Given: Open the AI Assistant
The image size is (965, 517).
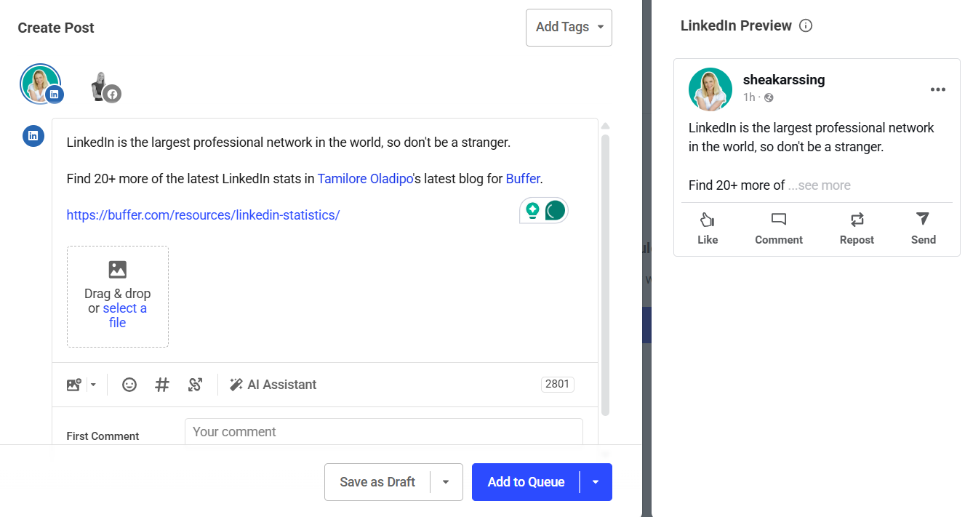Looking at the screenshot, I should click(x=273, y=384).
